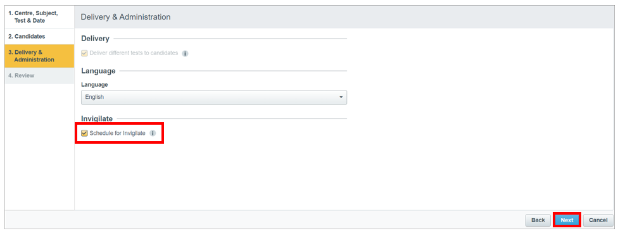Image resolution: width=618 pixels, height=233 pixels.
Task: Click the blue Next button
Action: pos(567,220)
